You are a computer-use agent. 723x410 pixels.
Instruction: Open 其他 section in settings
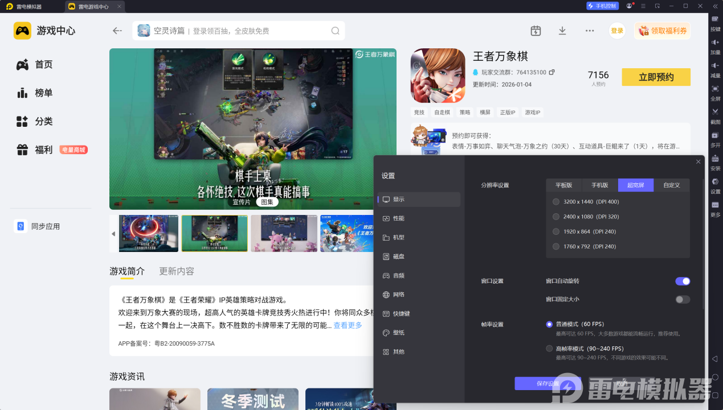419,351
